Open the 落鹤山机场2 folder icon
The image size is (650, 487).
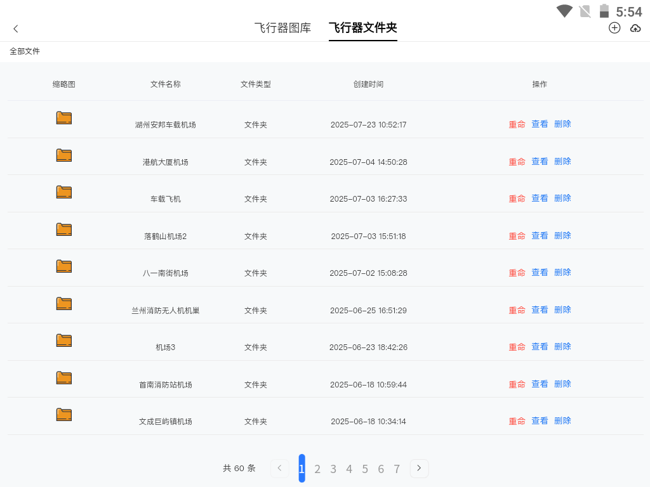point(64,229)
